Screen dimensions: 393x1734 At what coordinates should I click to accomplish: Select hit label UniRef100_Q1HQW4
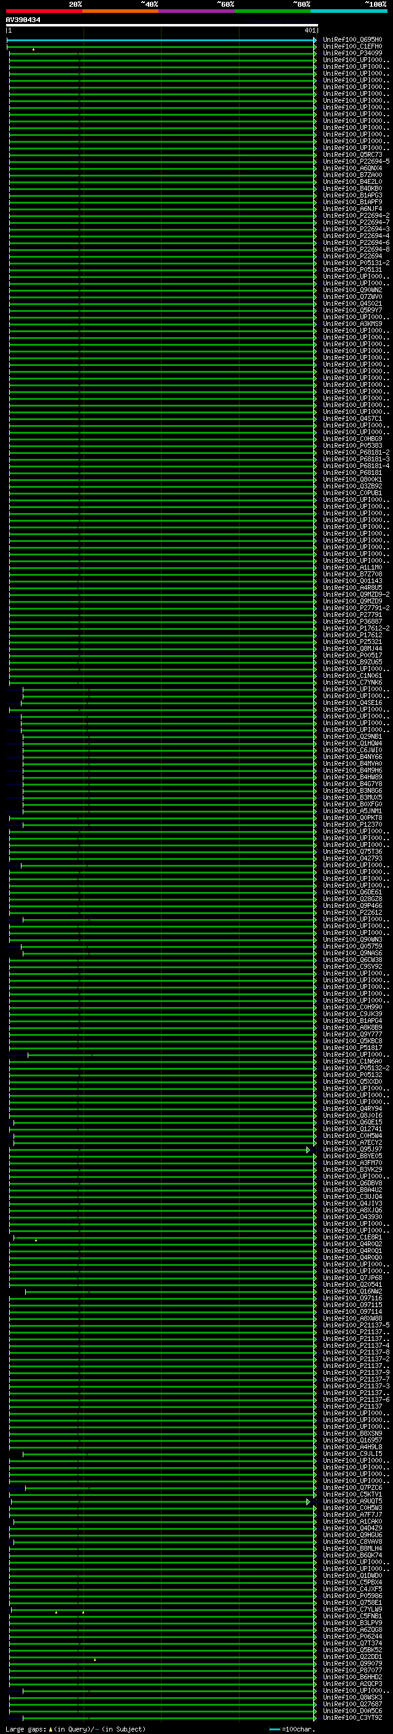(352, 743)
